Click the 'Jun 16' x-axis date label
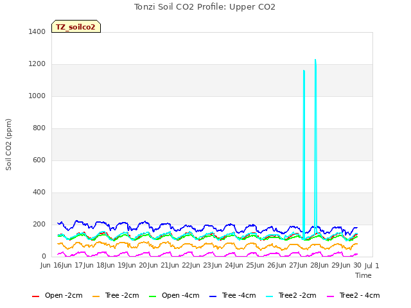This screenshot has height=308, width=411. tap(51, 266)
